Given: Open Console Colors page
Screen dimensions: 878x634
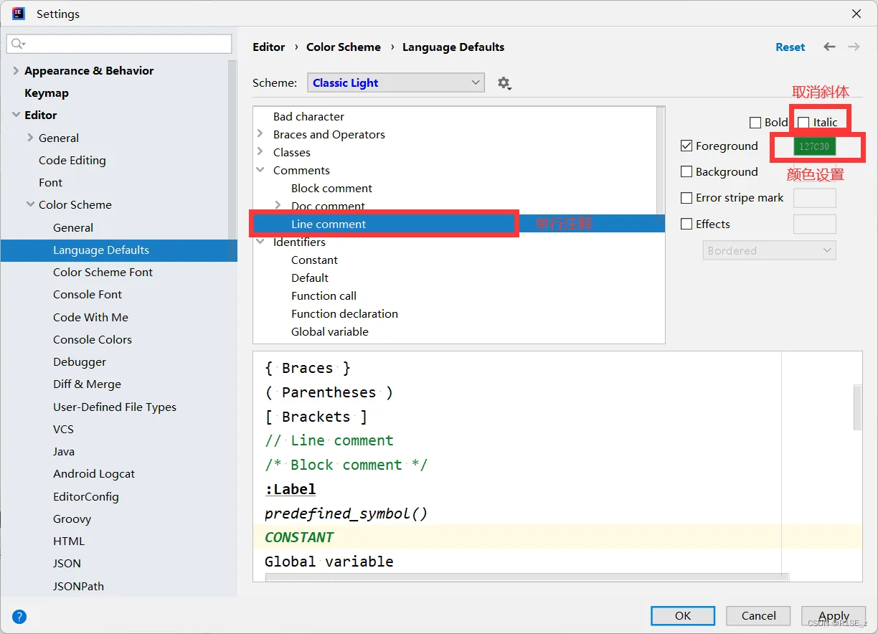Looking at the screenshot, I should [93, 340].
